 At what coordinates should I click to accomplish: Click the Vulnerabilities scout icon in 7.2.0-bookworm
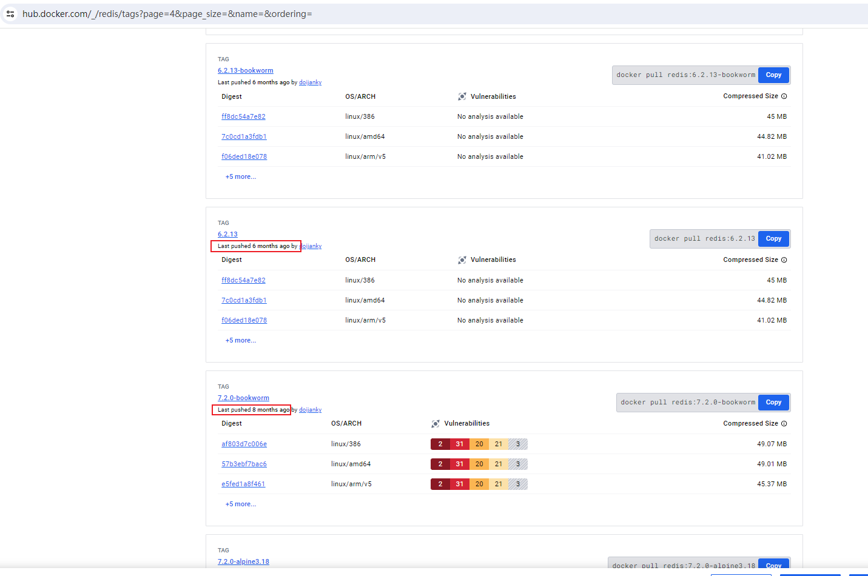(436, 424)
